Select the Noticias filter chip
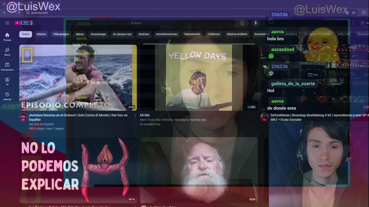The width and height of the screenshot is (369, 207). tap(144, 34)
